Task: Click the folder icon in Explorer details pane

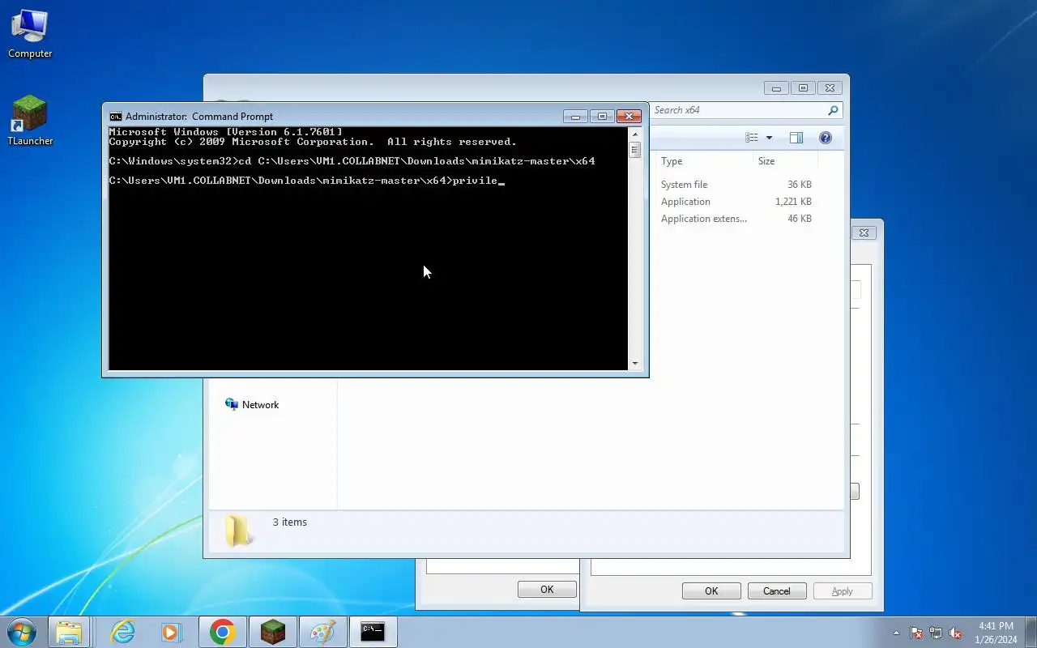Action: [x=237, y=530]
